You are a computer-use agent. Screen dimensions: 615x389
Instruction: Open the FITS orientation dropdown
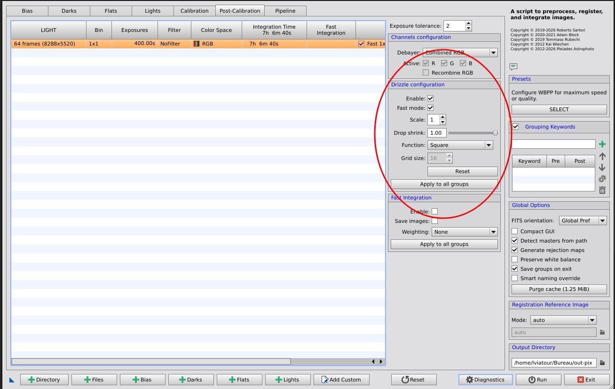[x=583, y=221]
